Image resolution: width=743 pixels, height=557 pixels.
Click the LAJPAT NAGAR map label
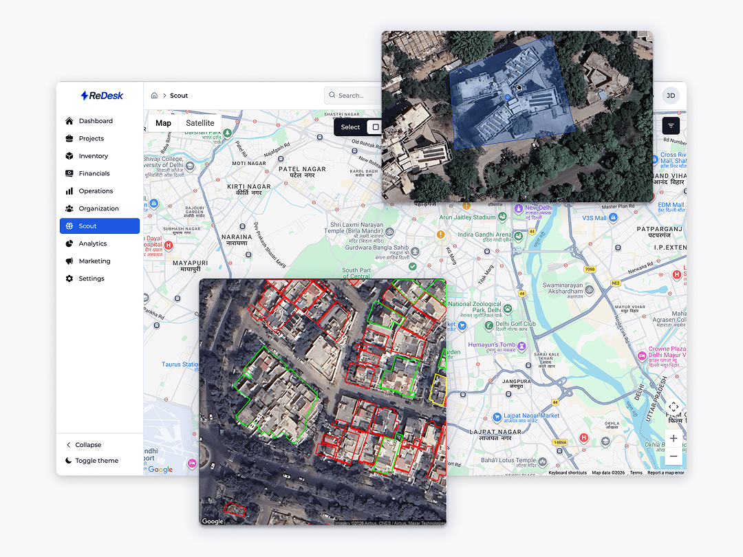(x=495, y=432)
